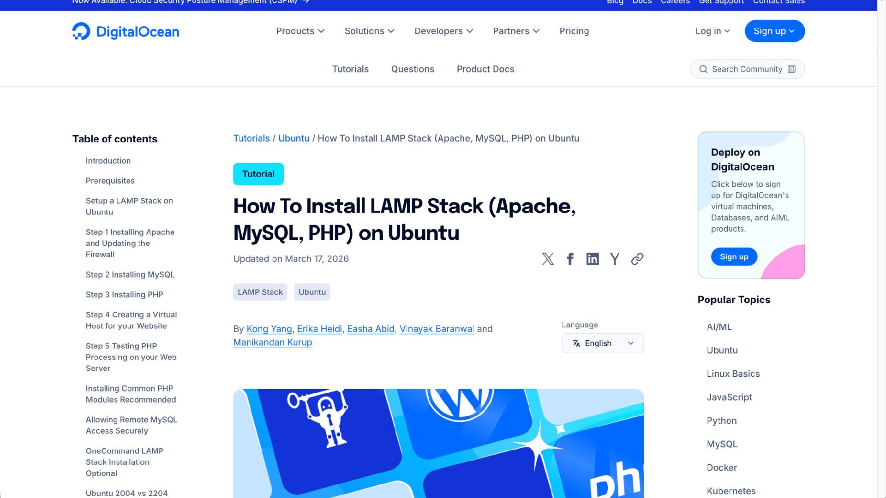Click the DigitalOcean logo
This screenshot has height=498, width=886.
coord(126,31)
